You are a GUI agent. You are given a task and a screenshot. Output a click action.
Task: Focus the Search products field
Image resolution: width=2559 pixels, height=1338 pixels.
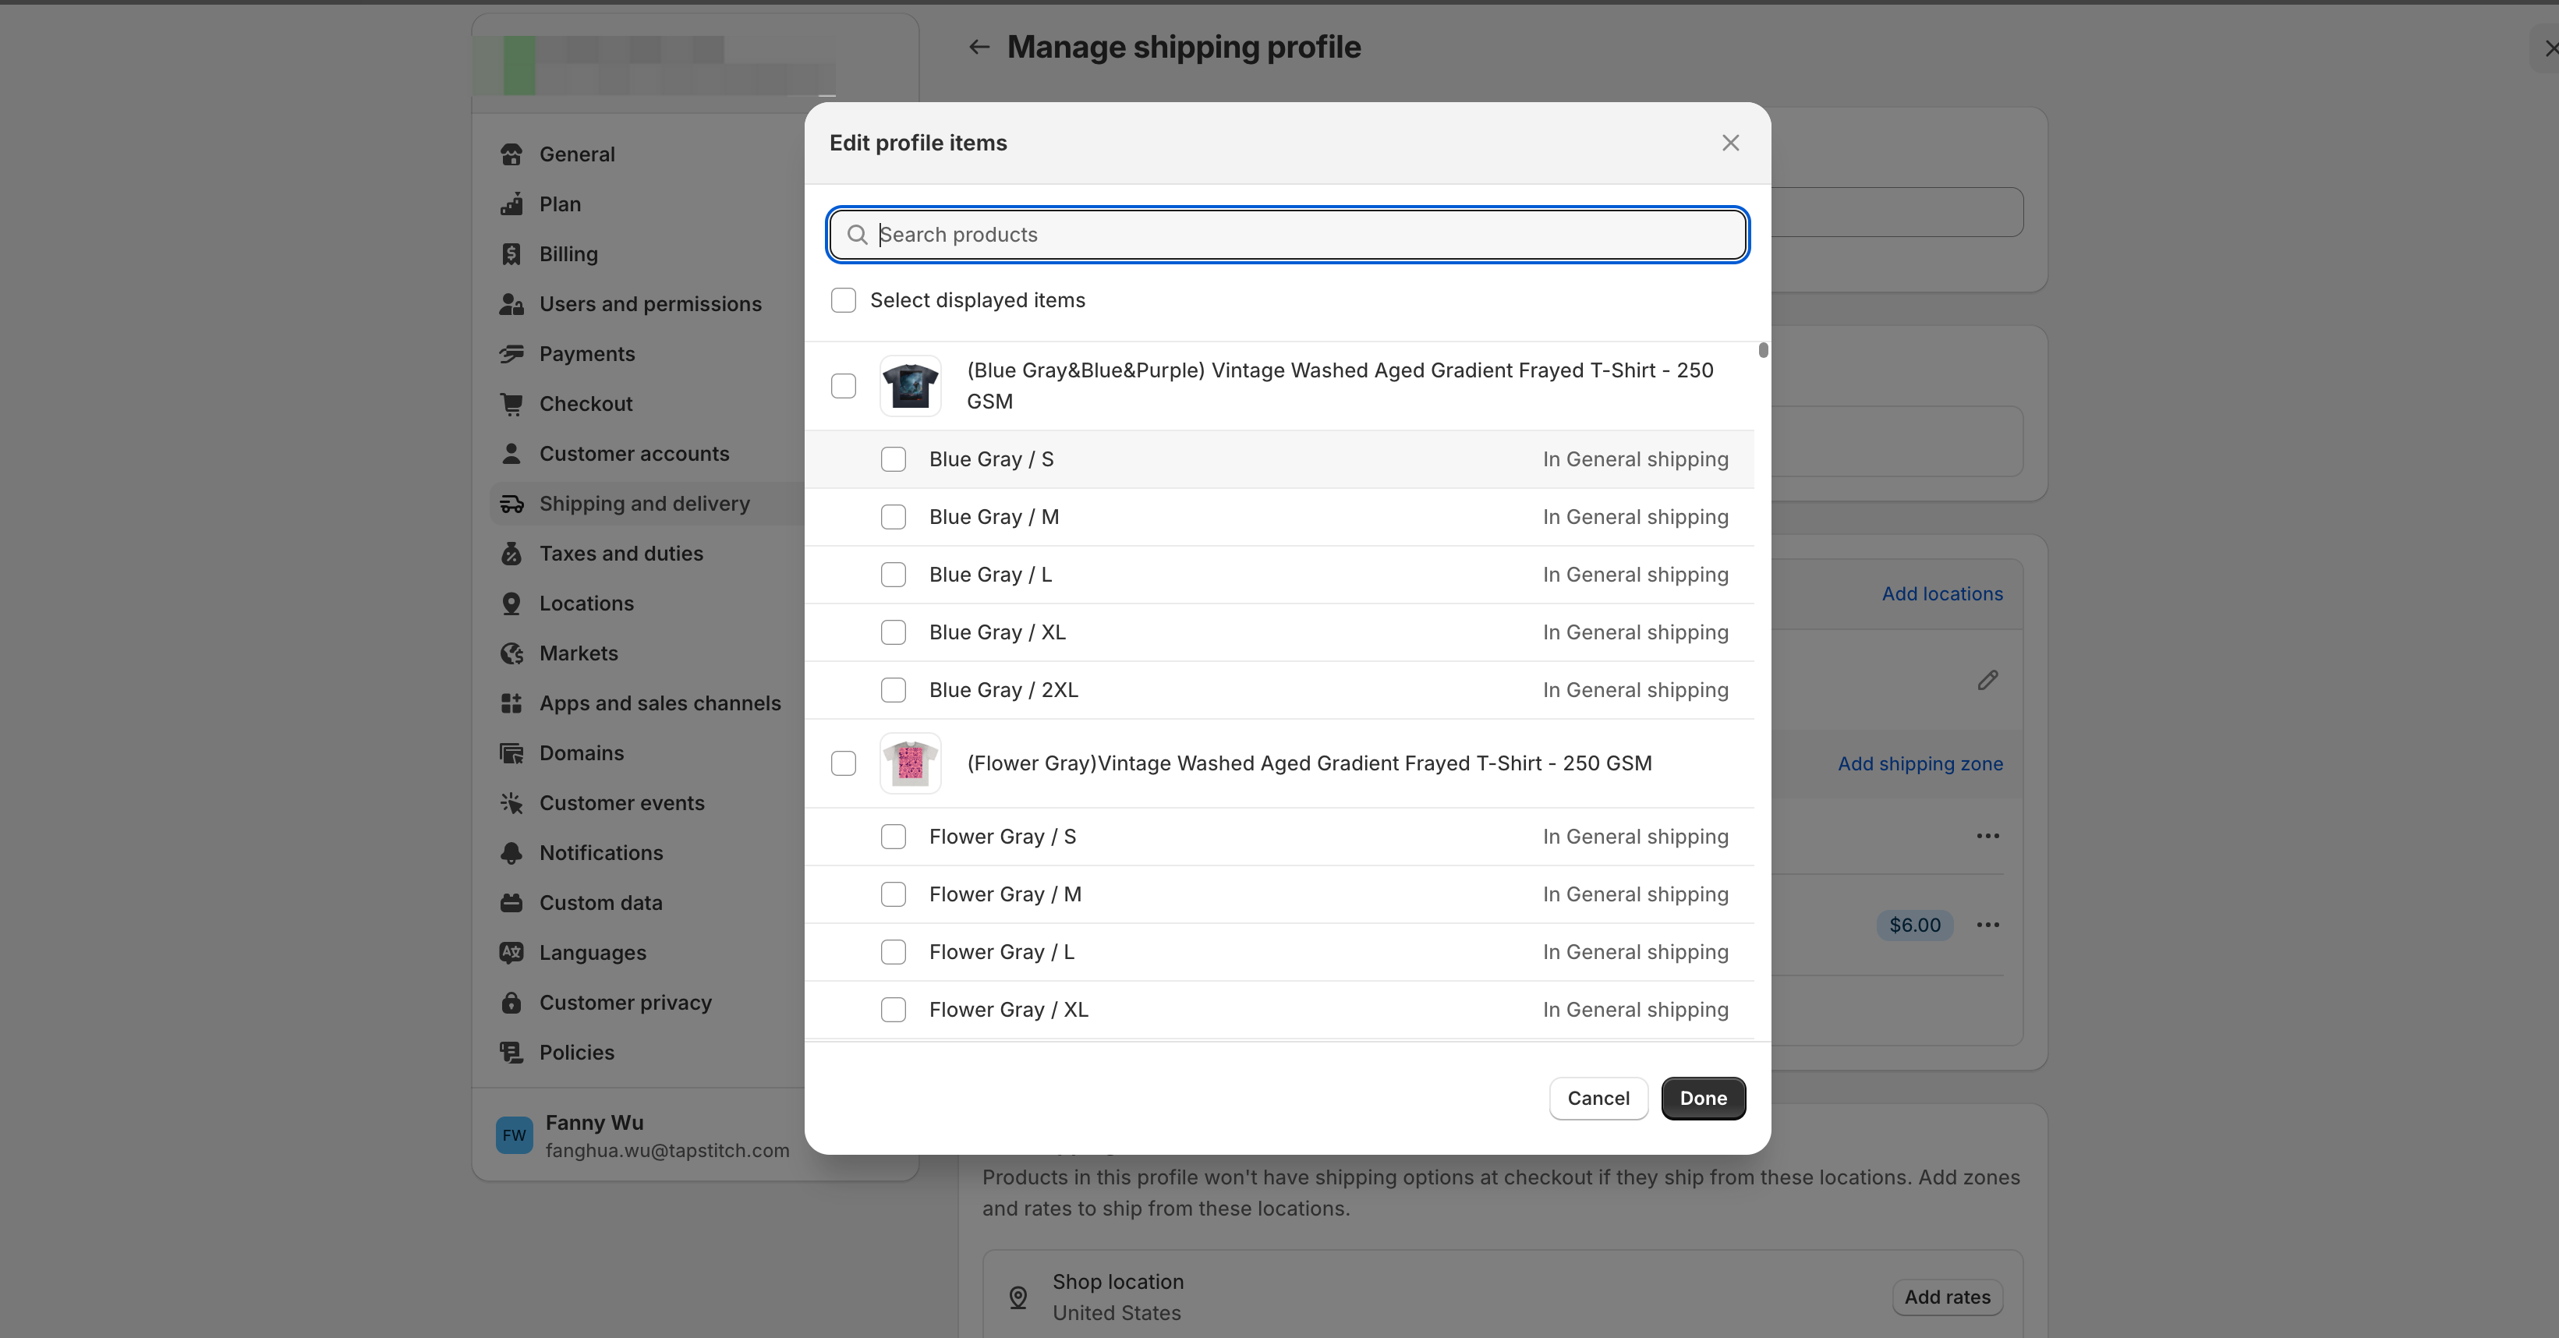point(1291,235)
